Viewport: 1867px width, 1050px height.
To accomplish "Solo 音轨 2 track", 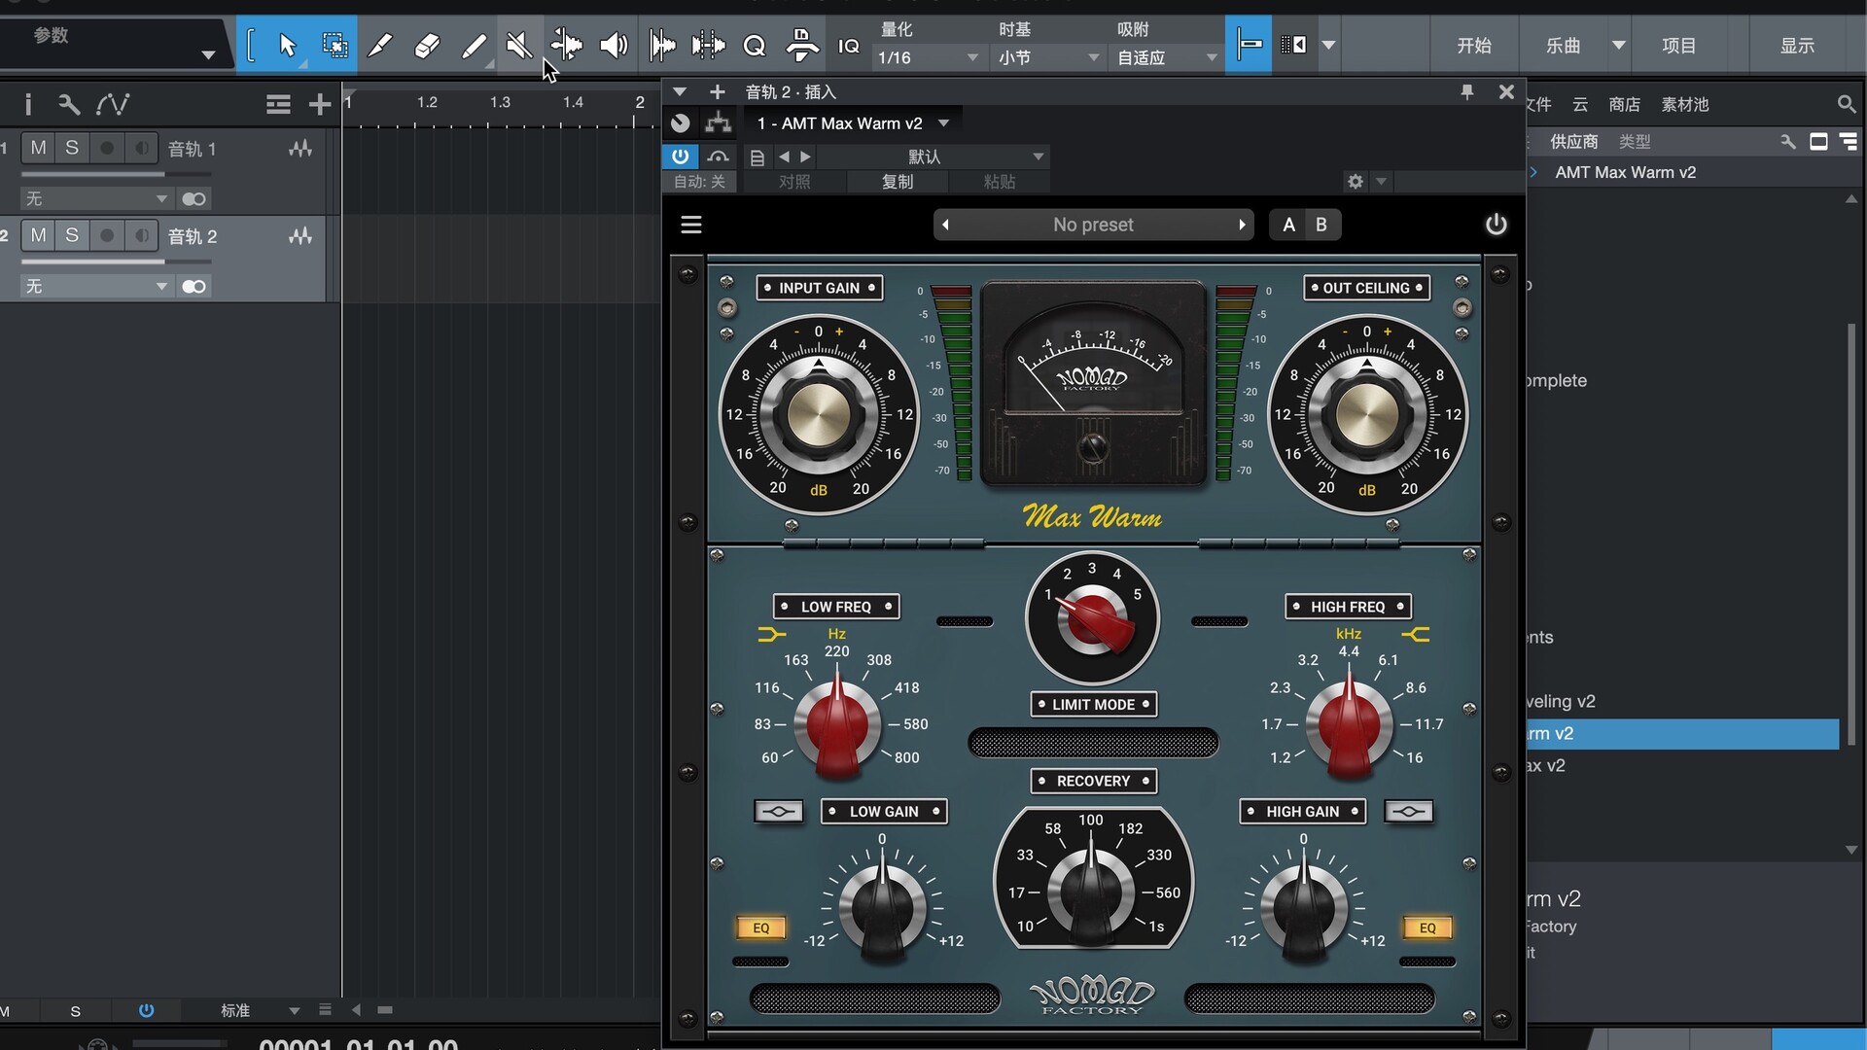I will click(x=72, y=235).
